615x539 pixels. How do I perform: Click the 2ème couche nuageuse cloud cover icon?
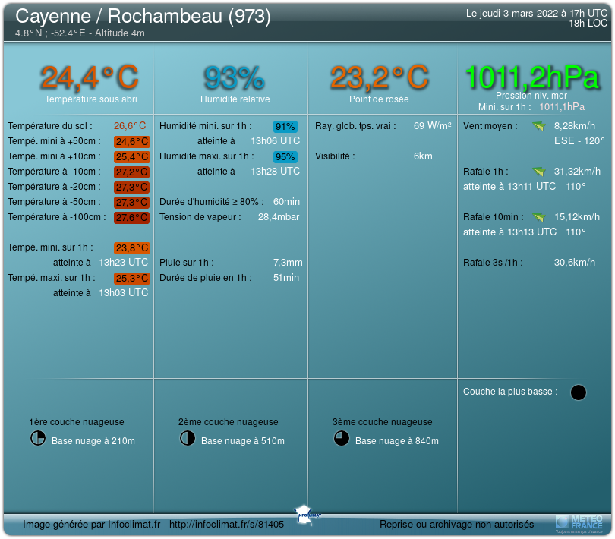(x=187, y=438)
